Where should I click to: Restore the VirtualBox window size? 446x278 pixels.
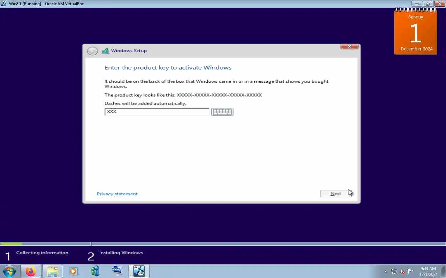click(x=428, y=3)
